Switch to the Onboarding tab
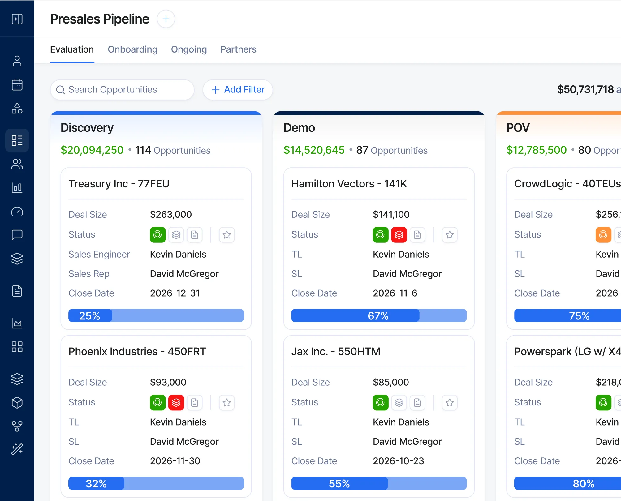Viewport: 621px width, 501px height. click(132, 49)
